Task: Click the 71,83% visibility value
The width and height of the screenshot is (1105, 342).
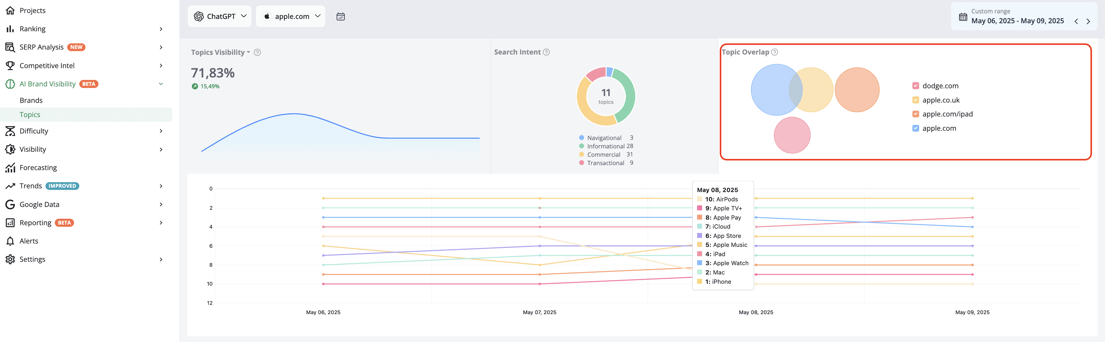Action: pyautogui.click(x=213, y=73)
